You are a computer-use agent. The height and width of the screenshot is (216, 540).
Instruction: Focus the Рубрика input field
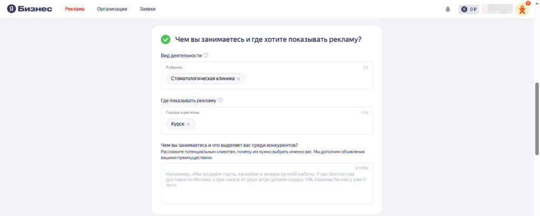point(267,75)
